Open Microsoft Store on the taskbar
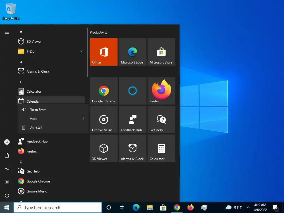 pyautogui.click(x=163, y=207)
